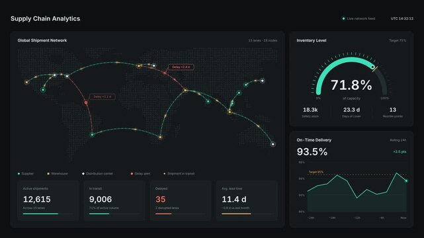
Task: Click the red Delayed progress bar
Action: tap(181, 214)
